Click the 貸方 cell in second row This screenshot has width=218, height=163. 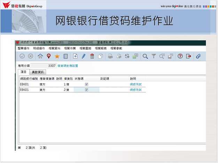click(x=42, y=90)
